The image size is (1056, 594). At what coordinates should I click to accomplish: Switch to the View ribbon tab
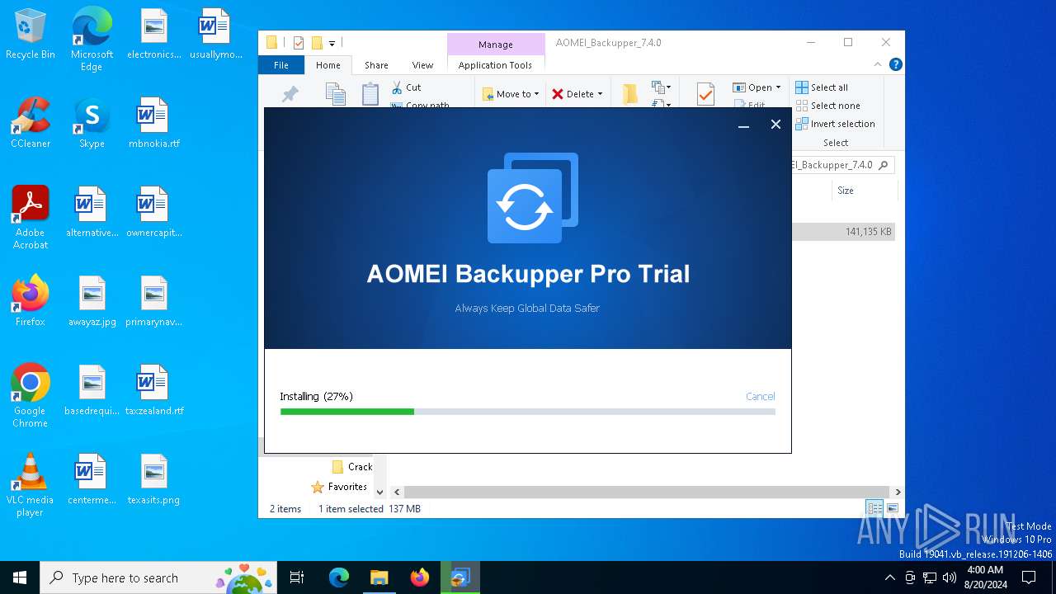point(422,65)
